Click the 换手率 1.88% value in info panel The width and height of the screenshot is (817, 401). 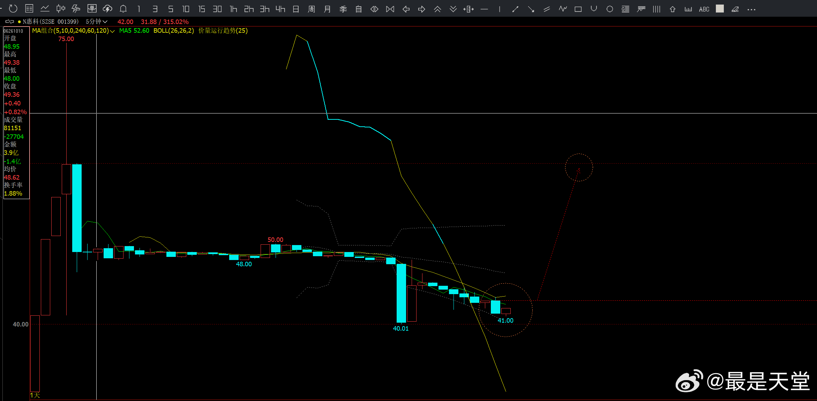[x=13, y=194]
